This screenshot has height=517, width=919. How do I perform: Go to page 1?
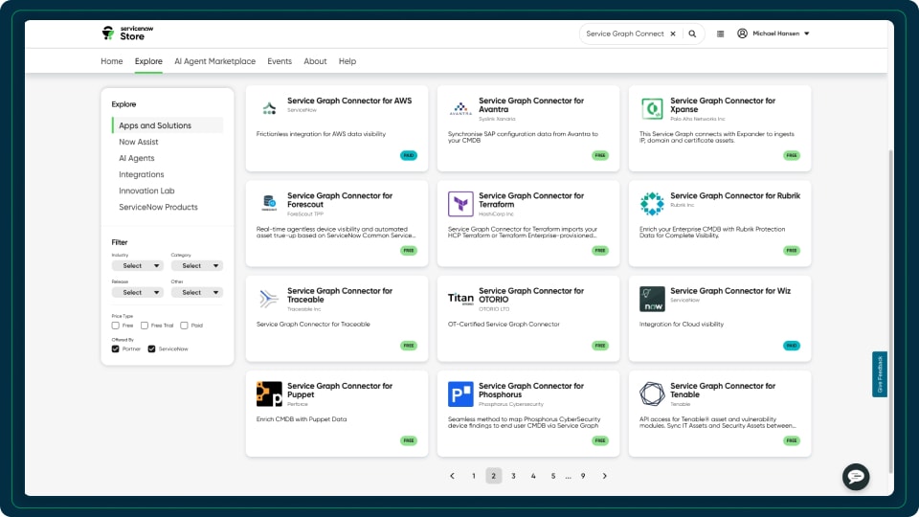tap(474, 476)
